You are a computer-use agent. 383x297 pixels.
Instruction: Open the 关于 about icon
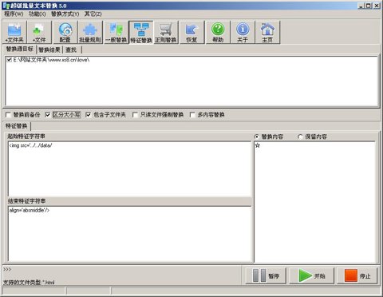(x=243, y=33)
